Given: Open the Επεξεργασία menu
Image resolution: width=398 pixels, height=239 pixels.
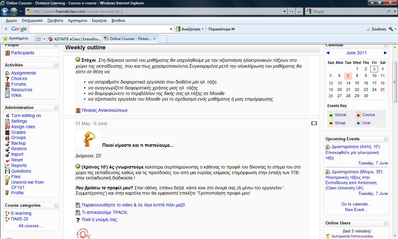Looking at the screenshot, I should (32, 20).
